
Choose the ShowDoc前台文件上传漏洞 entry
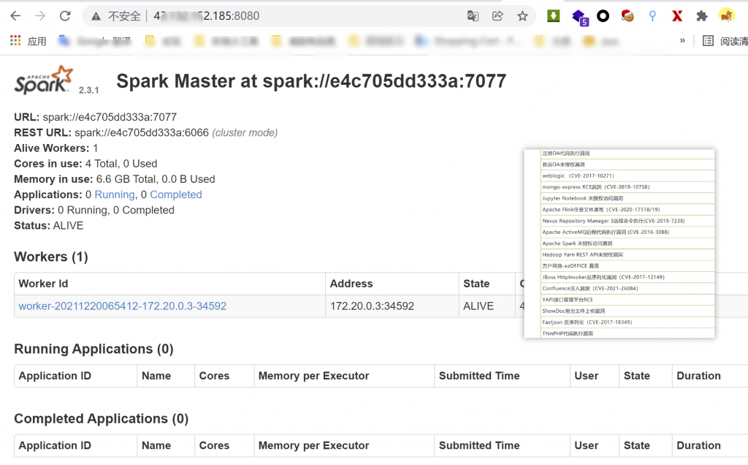[627, 311]
